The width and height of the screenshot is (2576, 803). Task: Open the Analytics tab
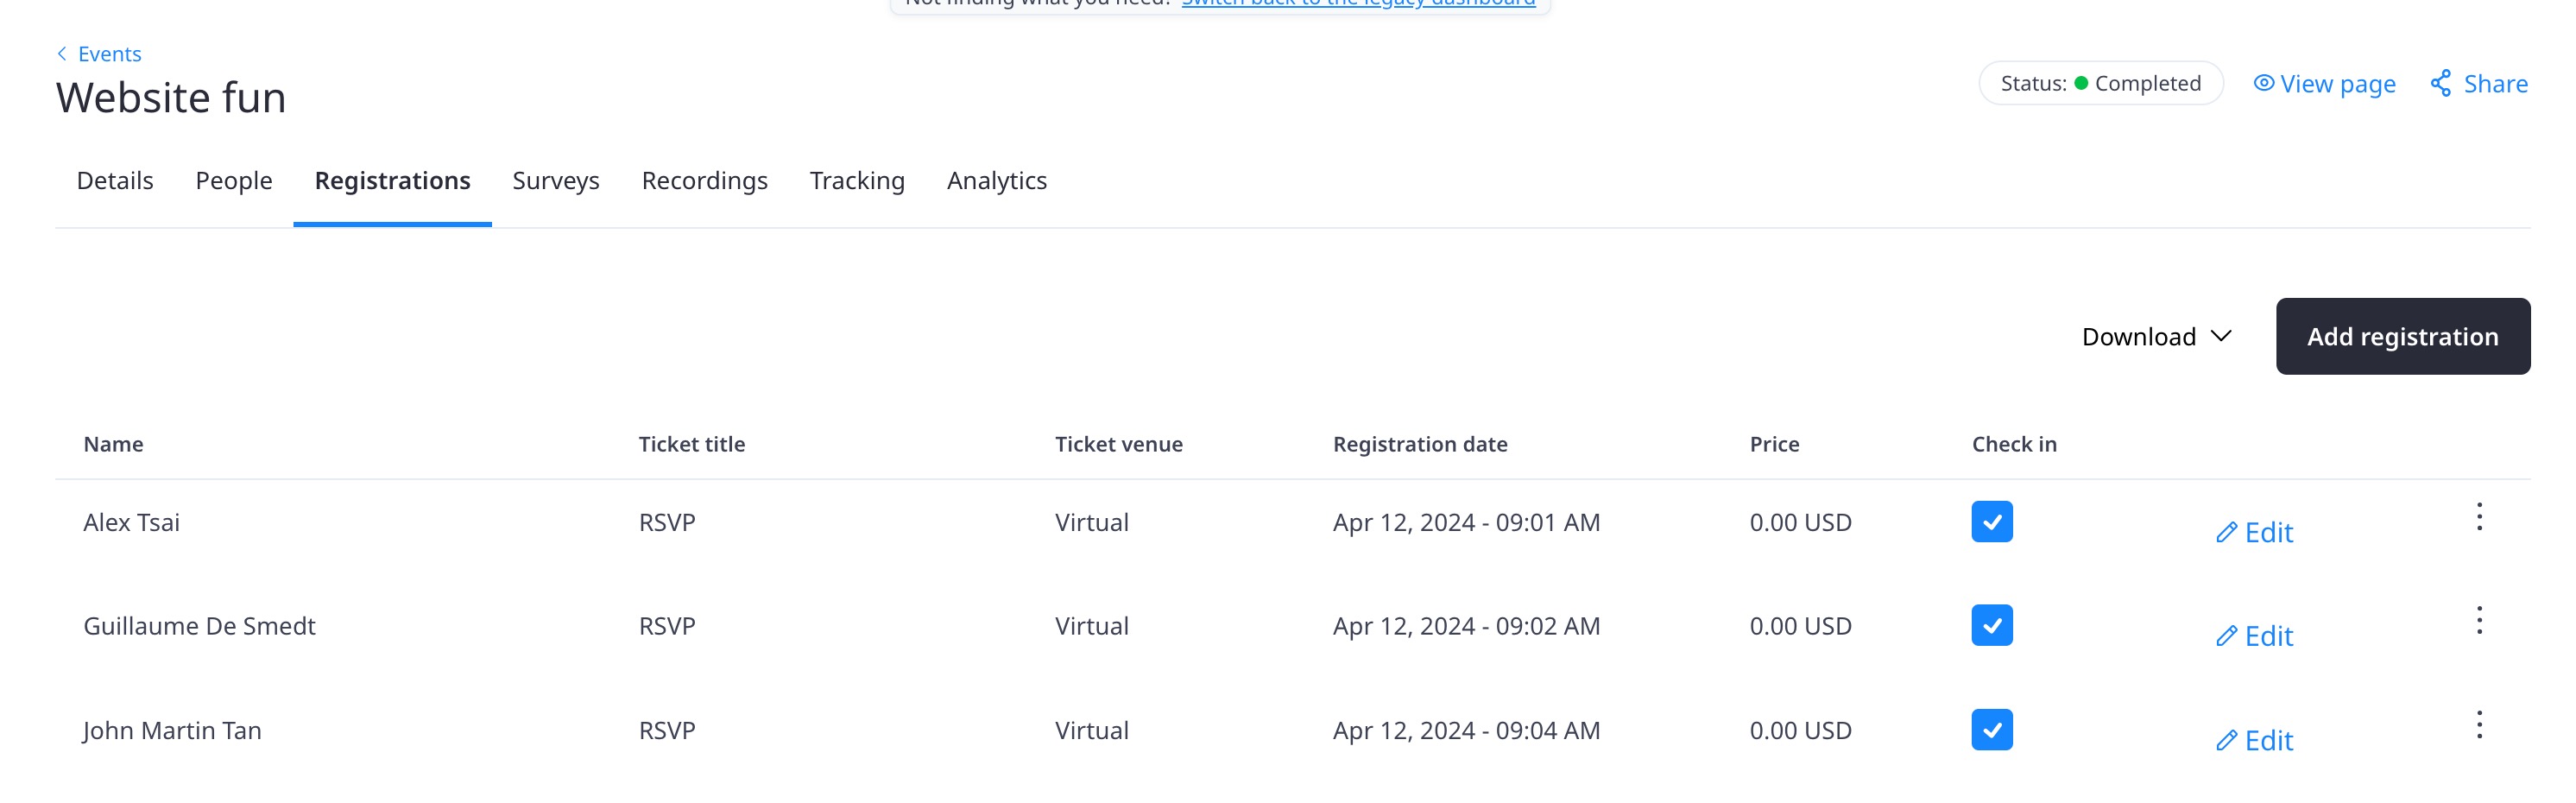coord(996,181)
